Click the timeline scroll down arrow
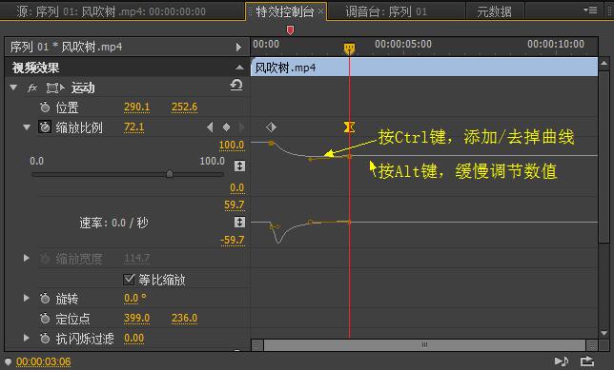This screenshot has width=614, height=370. click(604, 333)
